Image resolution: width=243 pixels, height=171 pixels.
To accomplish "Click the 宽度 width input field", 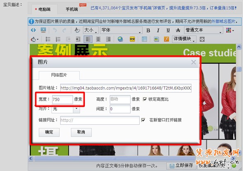I will (x=63, y=99).
